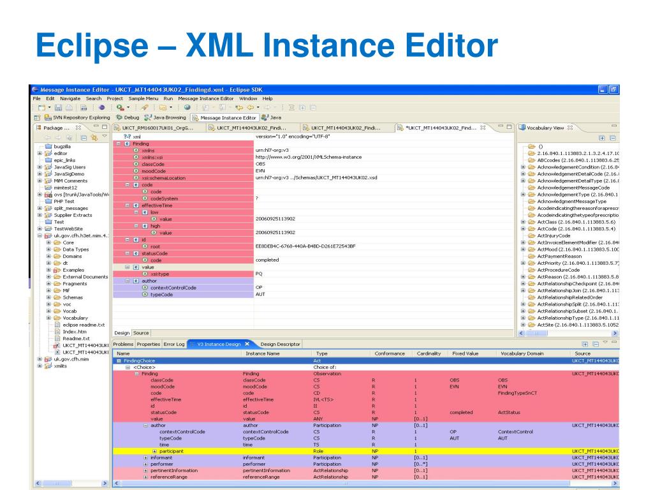Close the active *UKCT_MT144043UK02 editor tab
Screen dimensions: 653x490
pyautogui.click(x=483, y=128)
